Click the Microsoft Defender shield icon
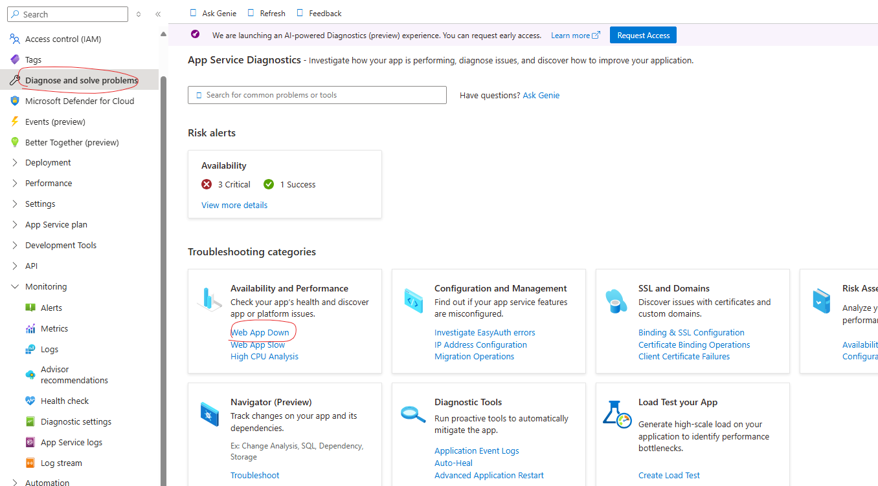 pos(15,101)
